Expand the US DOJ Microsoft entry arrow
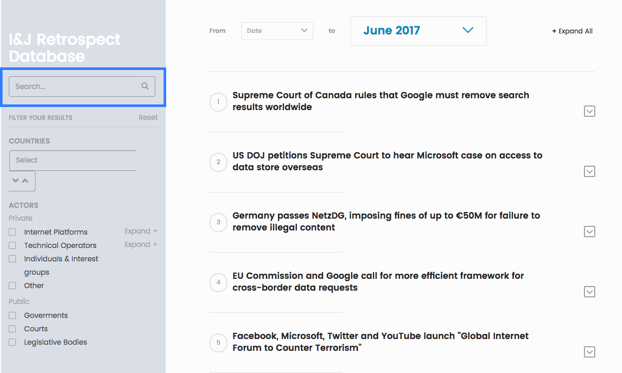The image size is (622, 373). [590, 171]
